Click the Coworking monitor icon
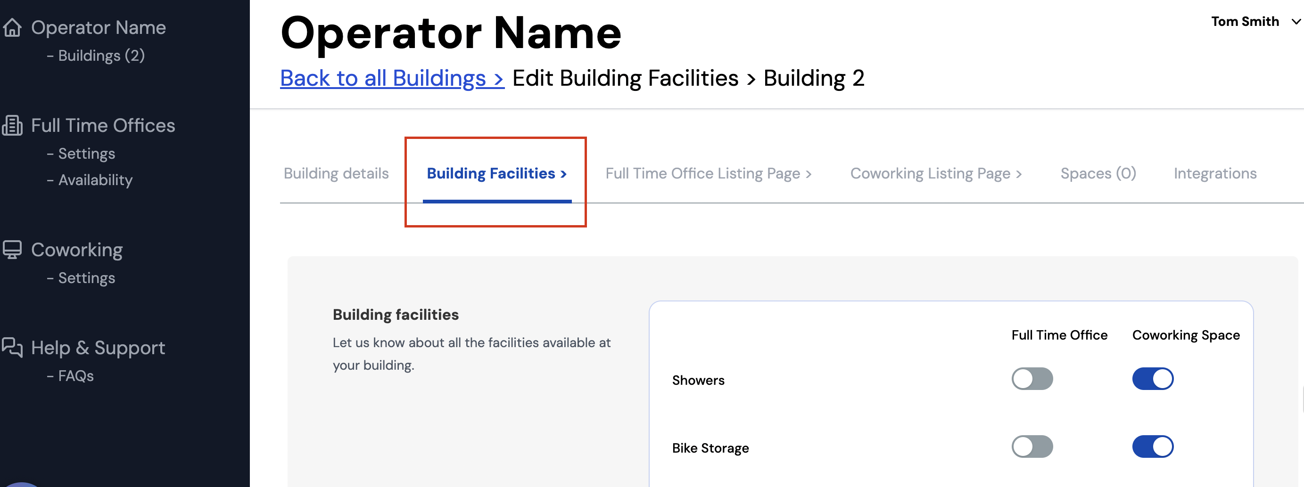This screenshot has height=487, width=1304. pyautogui.click(x=12, y=249)
